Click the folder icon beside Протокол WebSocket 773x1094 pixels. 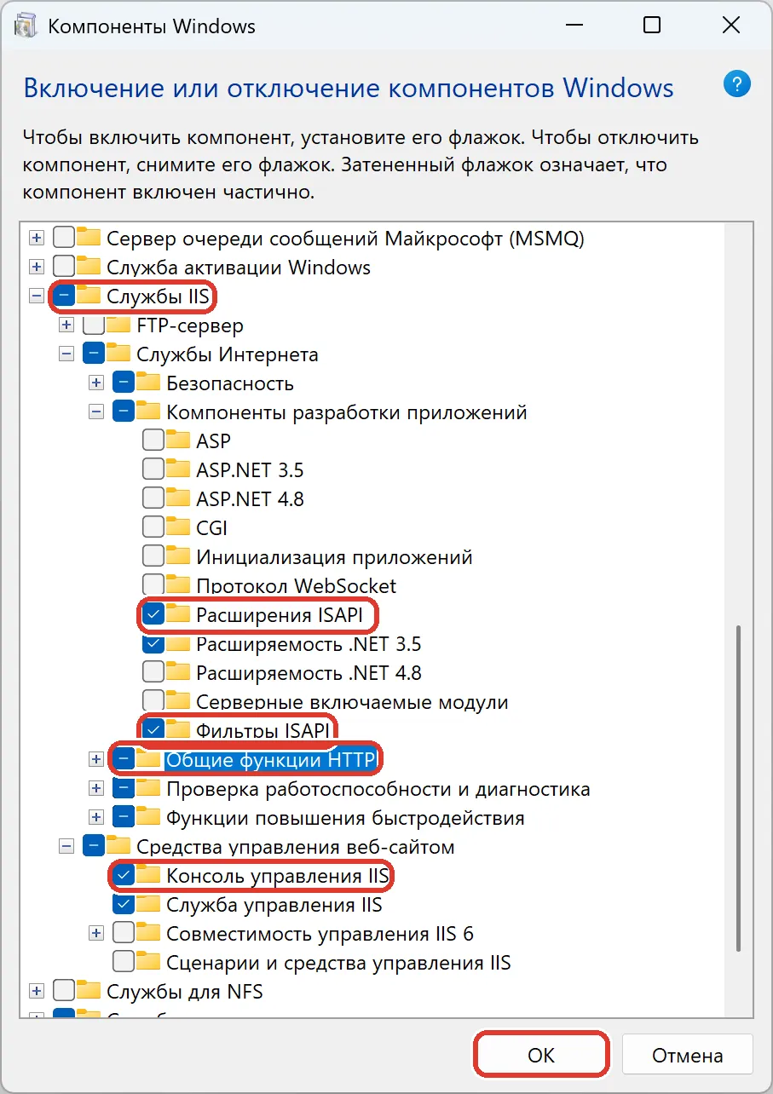pyautogui.click(x=178, y=585)
